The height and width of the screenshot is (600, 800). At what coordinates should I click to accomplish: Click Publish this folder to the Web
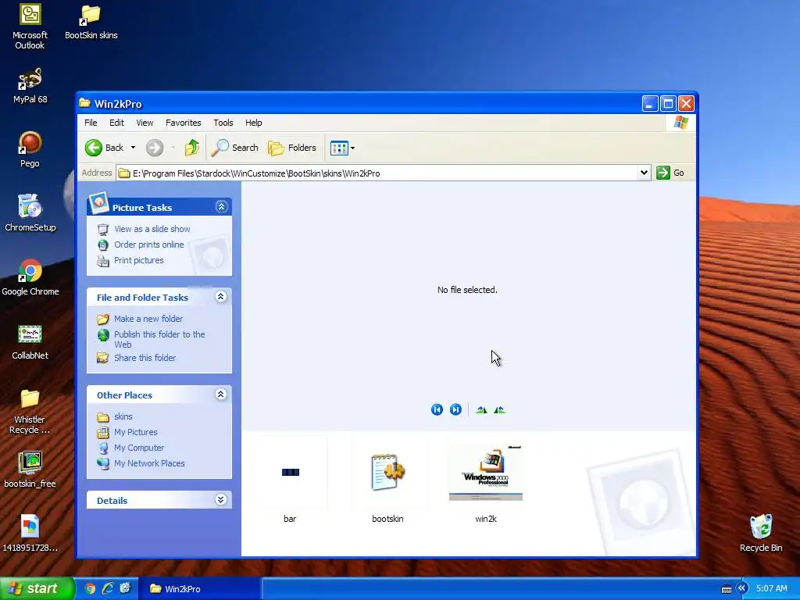[x=159, y=339]
